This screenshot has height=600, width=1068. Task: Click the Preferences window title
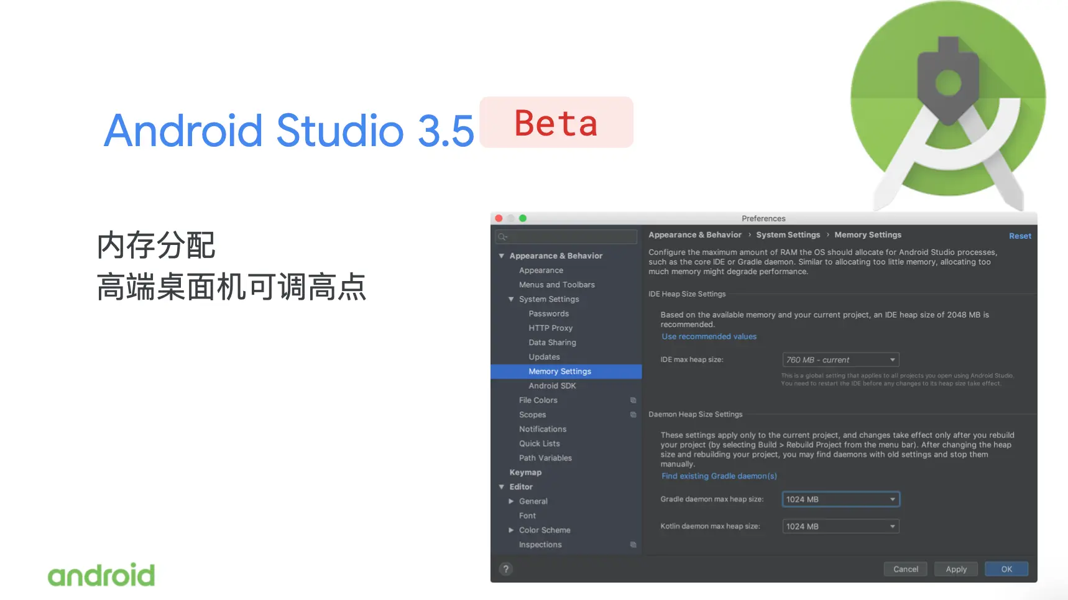pos(763,218)
